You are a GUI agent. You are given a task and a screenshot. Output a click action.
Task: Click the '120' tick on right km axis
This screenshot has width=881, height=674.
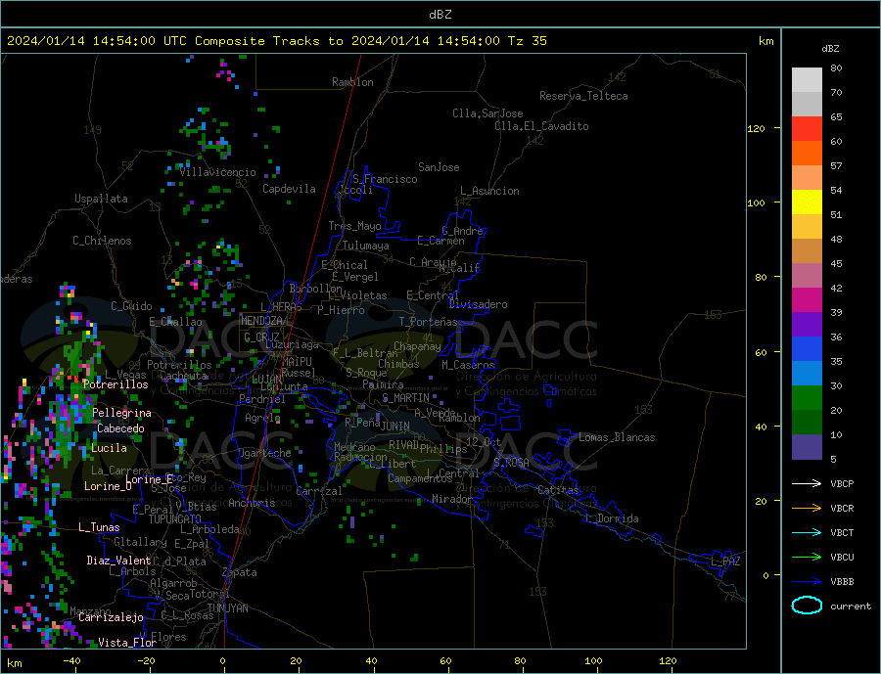point(757,128)
